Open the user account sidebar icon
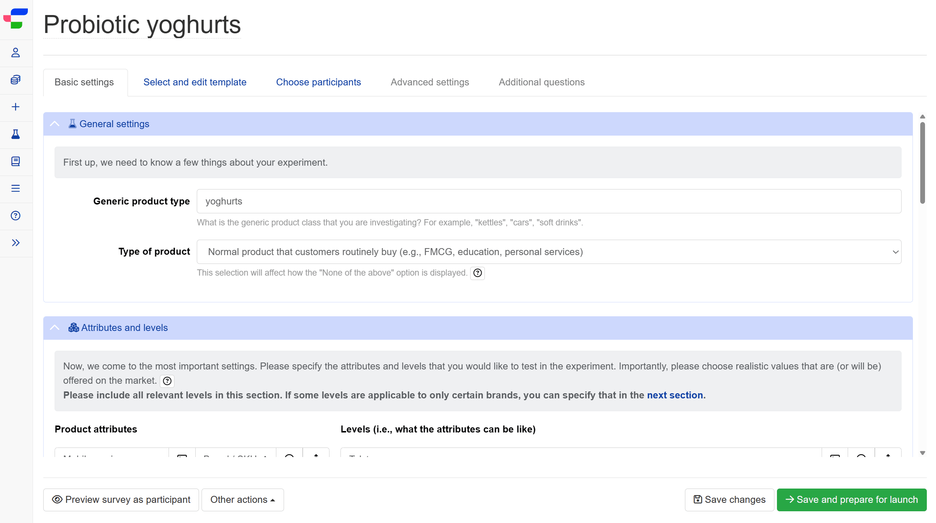 [x=15, y=53]
